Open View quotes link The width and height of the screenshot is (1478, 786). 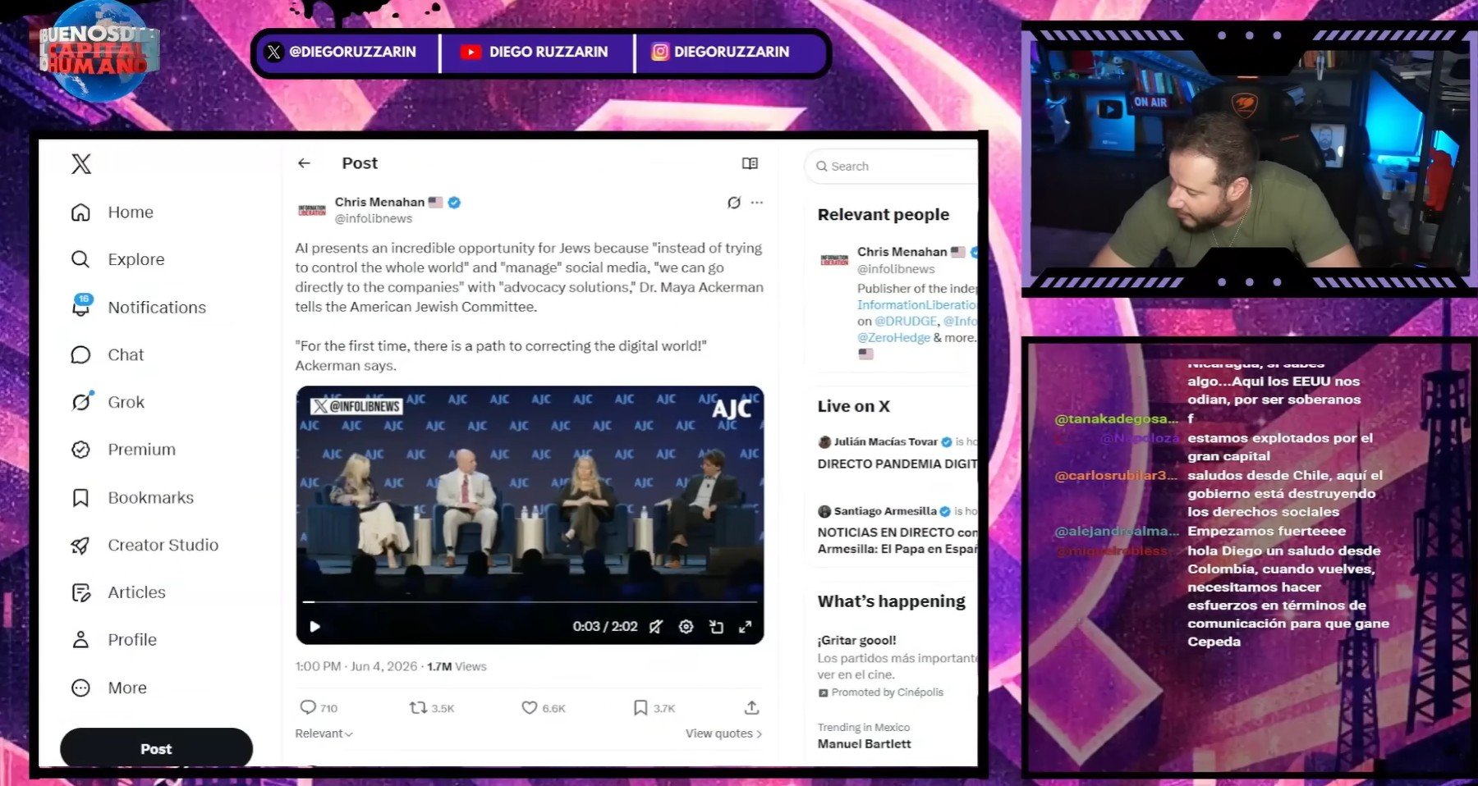[x=723, y=733]
